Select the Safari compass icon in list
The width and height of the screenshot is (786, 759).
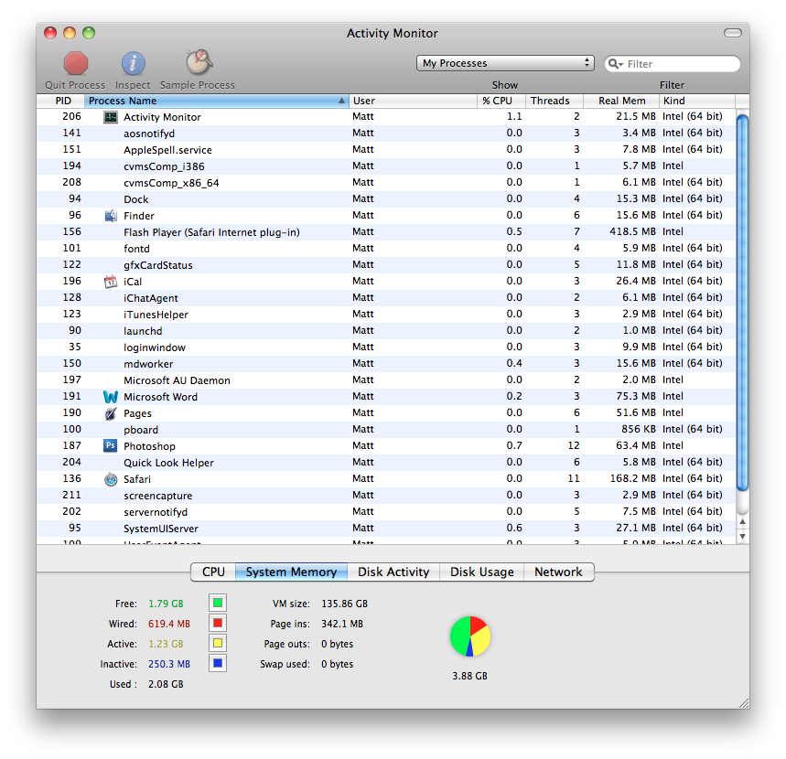tap(111, 479)
